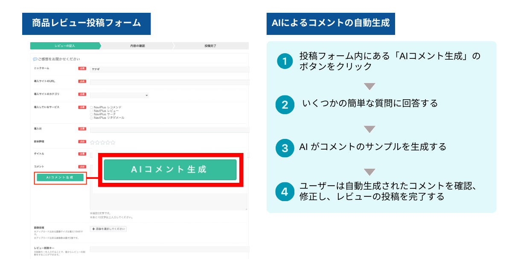Click the 画像を選択してください upload button

coord(108,229)
